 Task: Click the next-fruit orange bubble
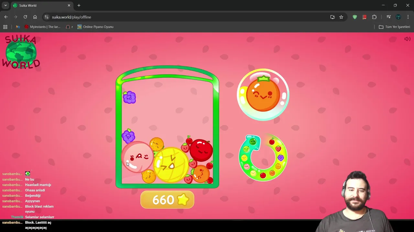pyautogui.click(x=263, y=94)
